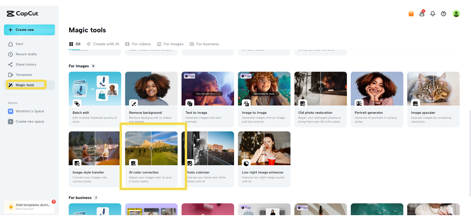This screenshot has width=471, height=221.
Task: Click the Recent drafts clock icon
Action: (11, 54)
